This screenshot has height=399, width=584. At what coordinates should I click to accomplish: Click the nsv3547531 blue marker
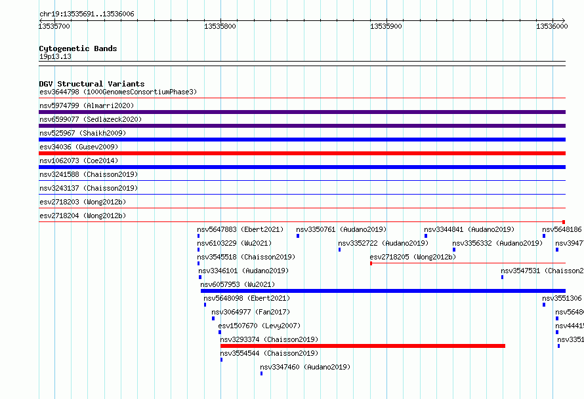(503, 277)
